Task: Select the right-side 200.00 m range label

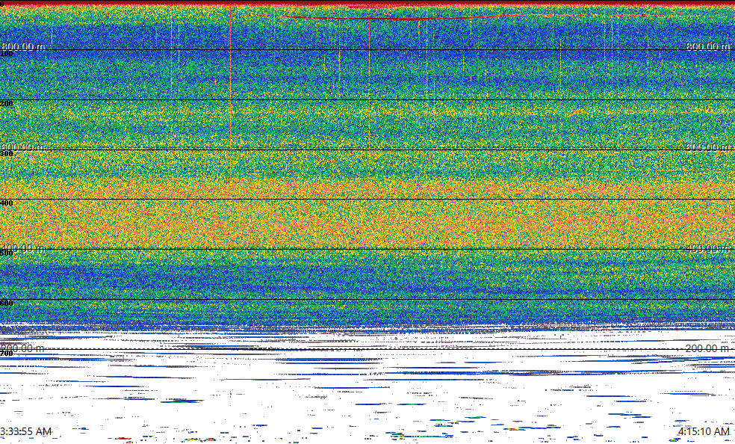Action: [x=708, y=348]
